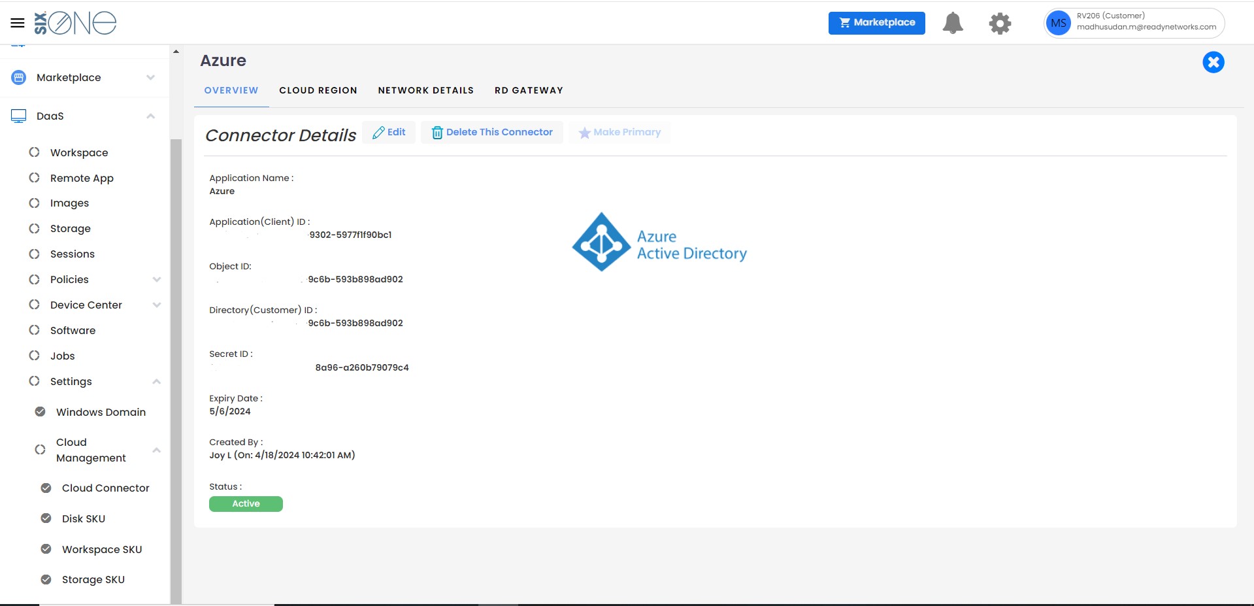Open Images in the sidebar
1254x606 pixels.
point(69,203)
